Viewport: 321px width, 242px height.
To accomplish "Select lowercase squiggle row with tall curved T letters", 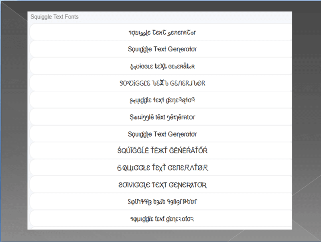I will click(161, 33).
